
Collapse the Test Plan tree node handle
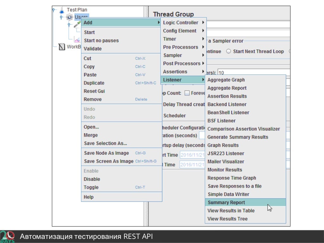click(54, 10)
